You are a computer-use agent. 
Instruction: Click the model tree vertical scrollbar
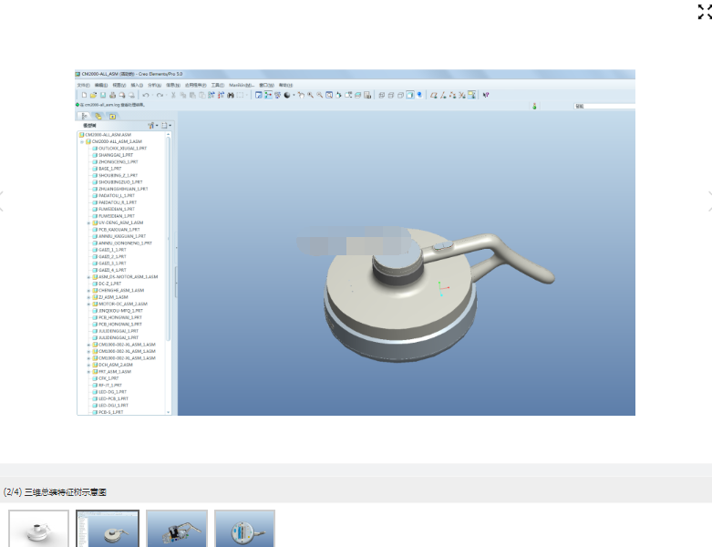pyautogui.click(x=169, y=238)
